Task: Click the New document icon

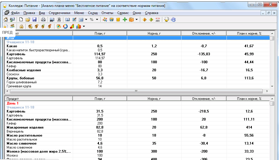Action: pyautogui.click(x=21, y=19)
